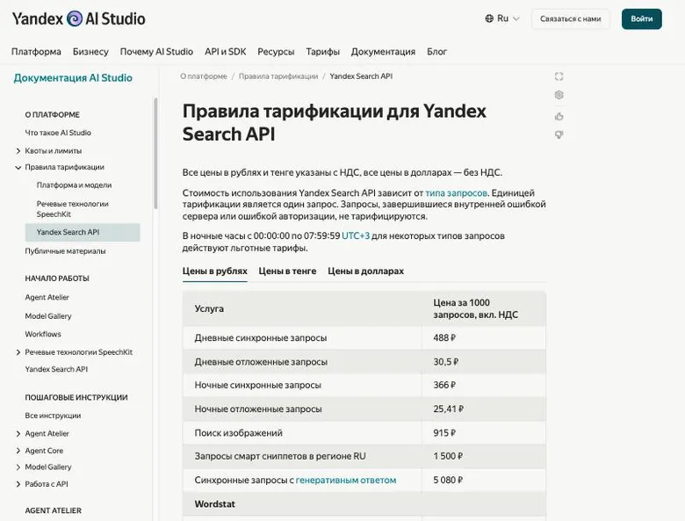
Task: Open Yandex Search API under Начало работы
Action: 56,369
